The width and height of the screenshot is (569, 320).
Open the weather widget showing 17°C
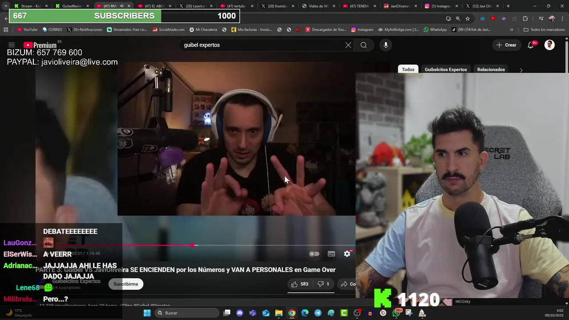pyautogui.click(x=19, y=313)
